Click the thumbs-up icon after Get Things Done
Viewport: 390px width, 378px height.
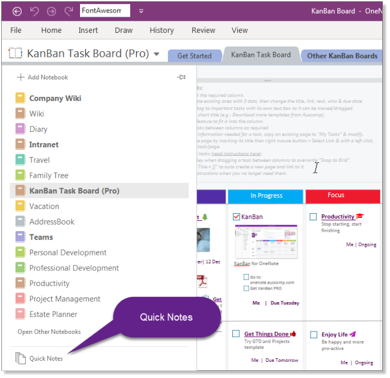coord(293,334)
